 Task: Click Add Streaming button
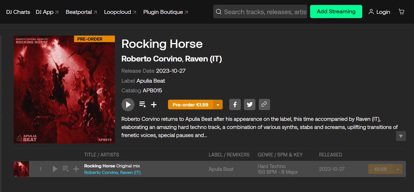pyautogui.click(x=336, y=11)
